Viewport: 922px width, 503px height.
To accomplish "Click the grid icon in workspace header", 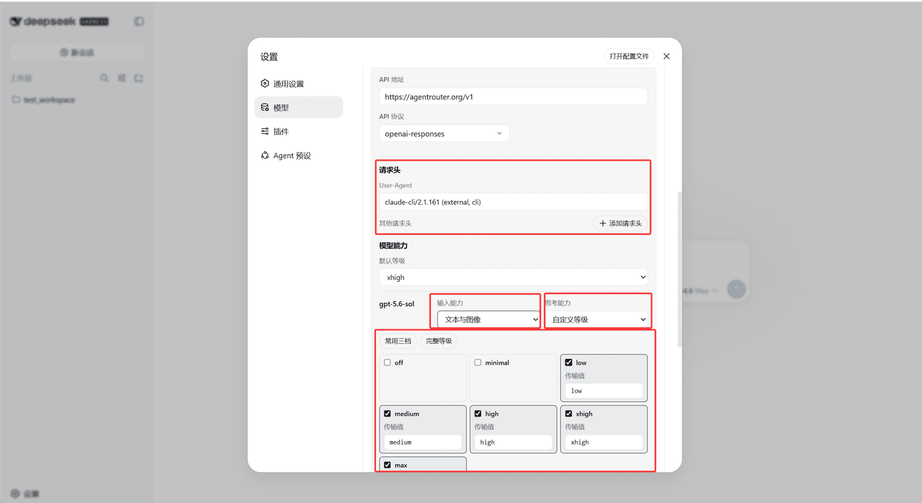I will (122, 78).
